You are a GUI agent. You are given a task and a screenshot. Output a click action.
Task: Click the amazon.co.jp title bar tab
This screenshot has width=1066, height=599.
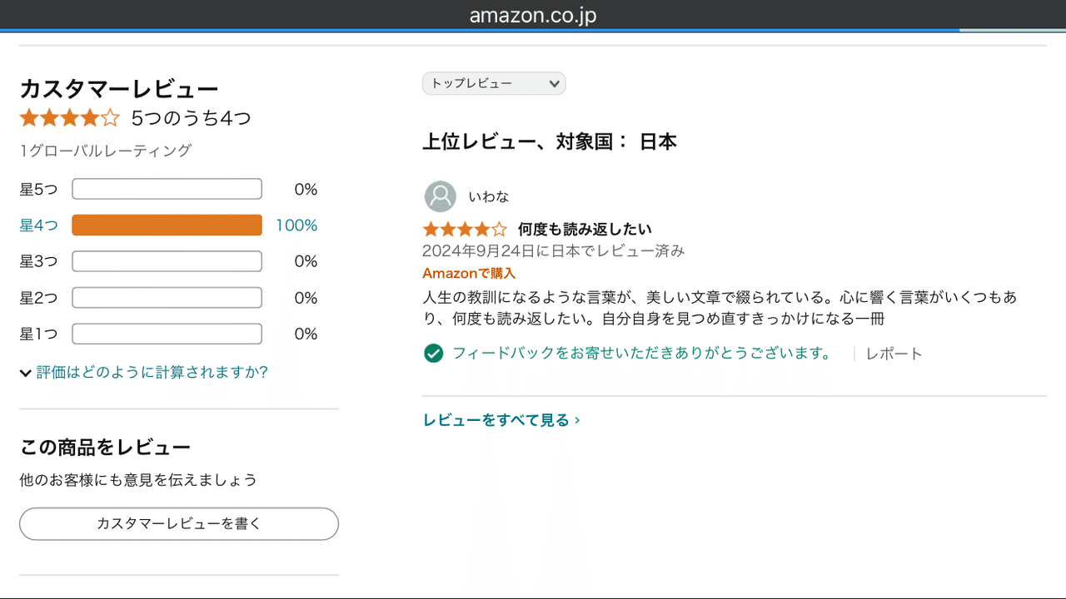pyautogui.click(x=533, y=14)
